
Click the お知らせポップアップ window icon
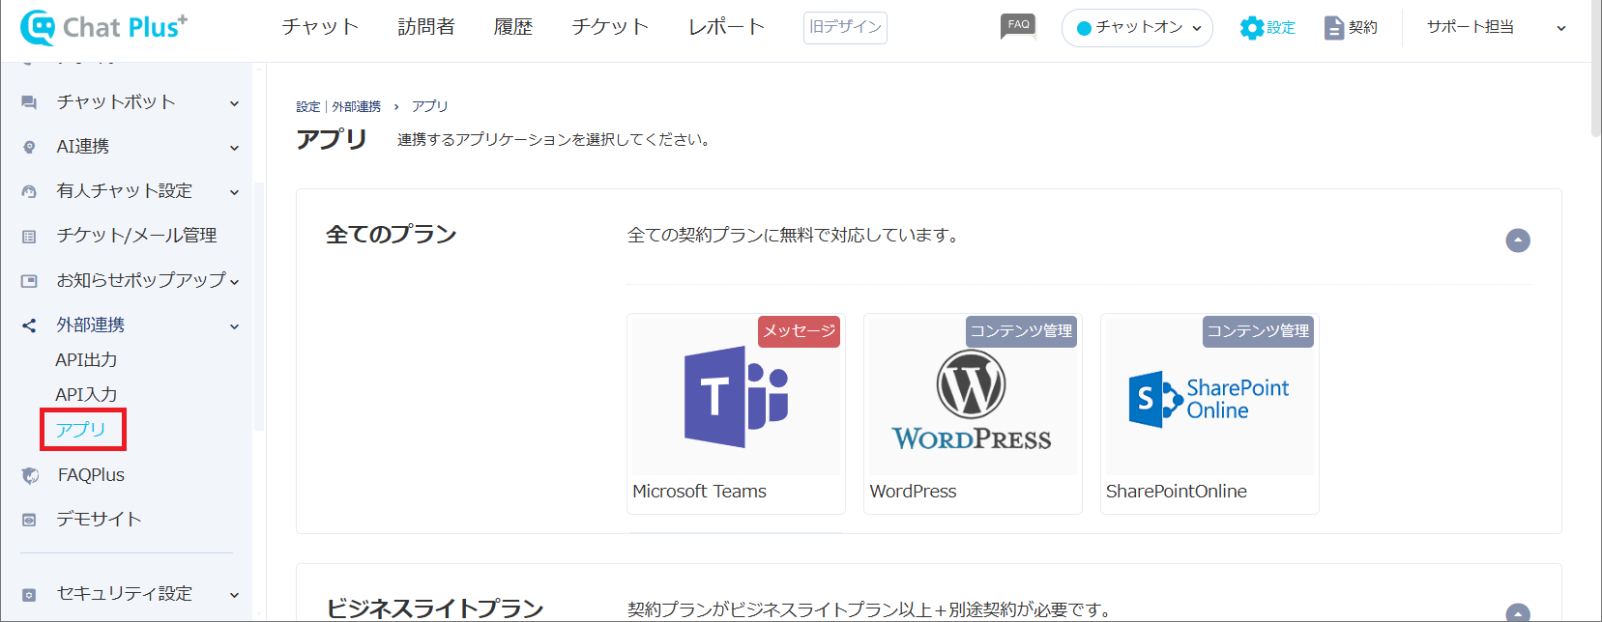pos(29,280)
